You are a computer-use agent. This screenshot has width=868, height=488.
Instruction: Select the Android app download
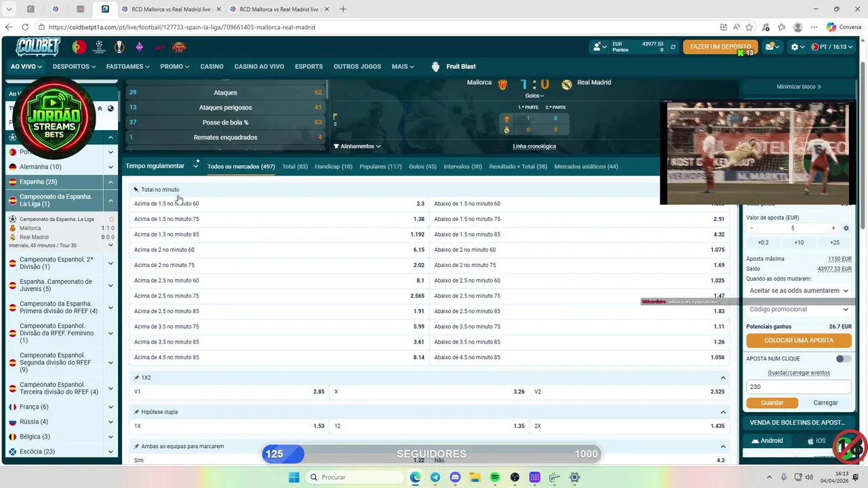coord(767,441)
